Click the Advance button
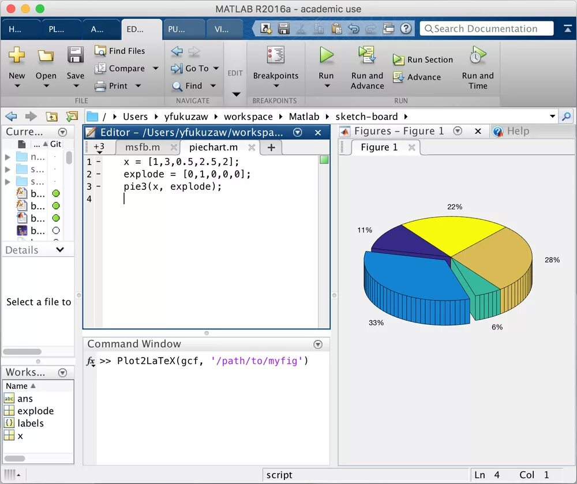 (x=417, y=77)
